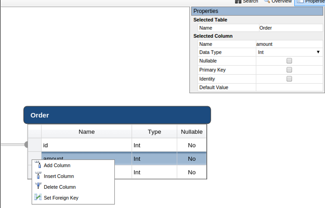Click the Set Foreign Key icon
Image resolution: width=325 pixels, height=208 pixels.
(x=38, y=197)
